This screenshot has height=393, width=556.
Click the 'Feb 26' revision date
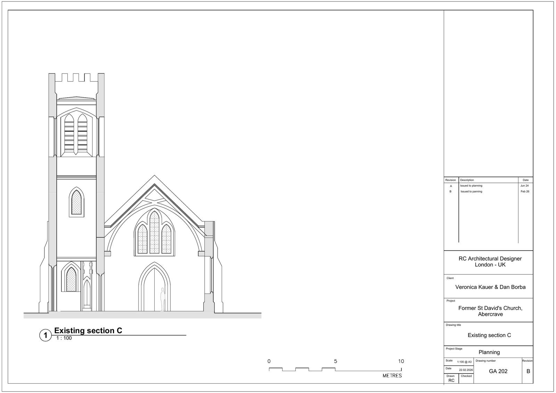point(525,191)
